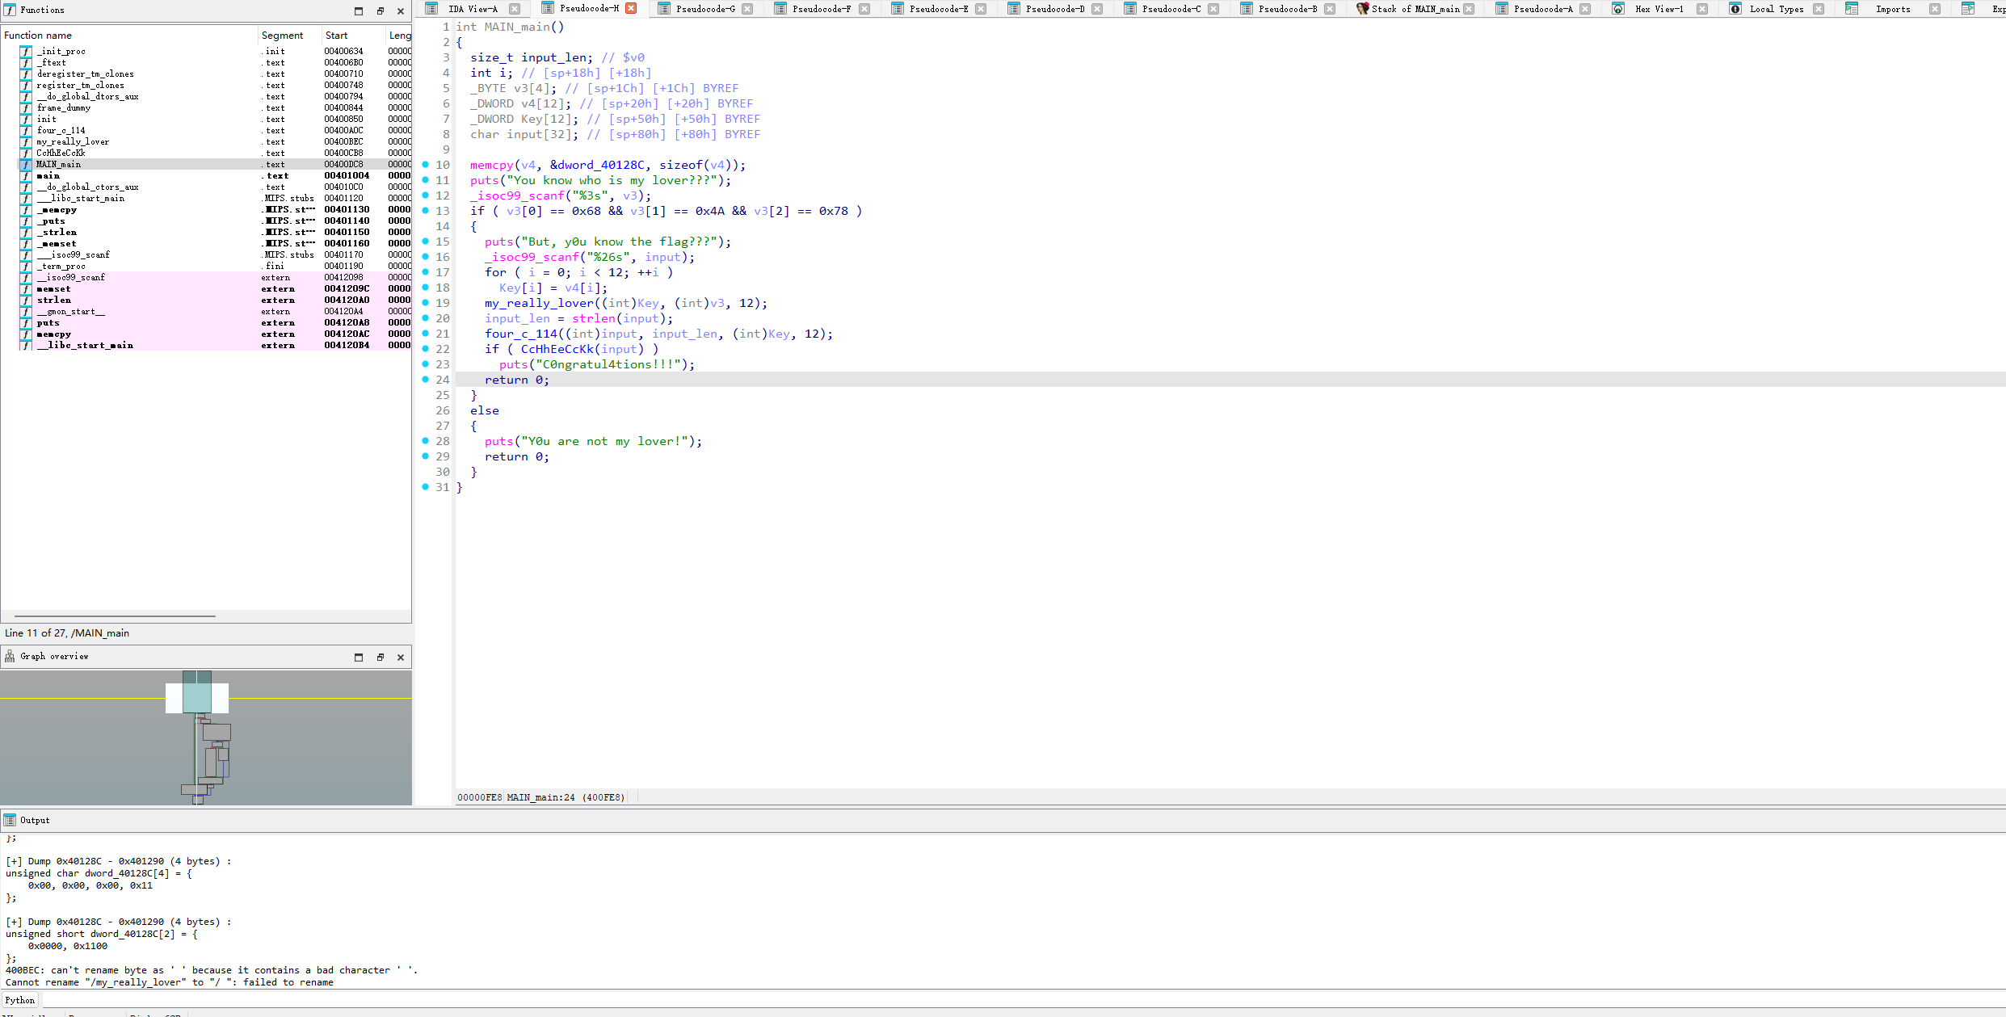This screenshot has width=2006, height=1017.
Task: Click my_really_lover call in pseudocode
Action: pos(539,303)
